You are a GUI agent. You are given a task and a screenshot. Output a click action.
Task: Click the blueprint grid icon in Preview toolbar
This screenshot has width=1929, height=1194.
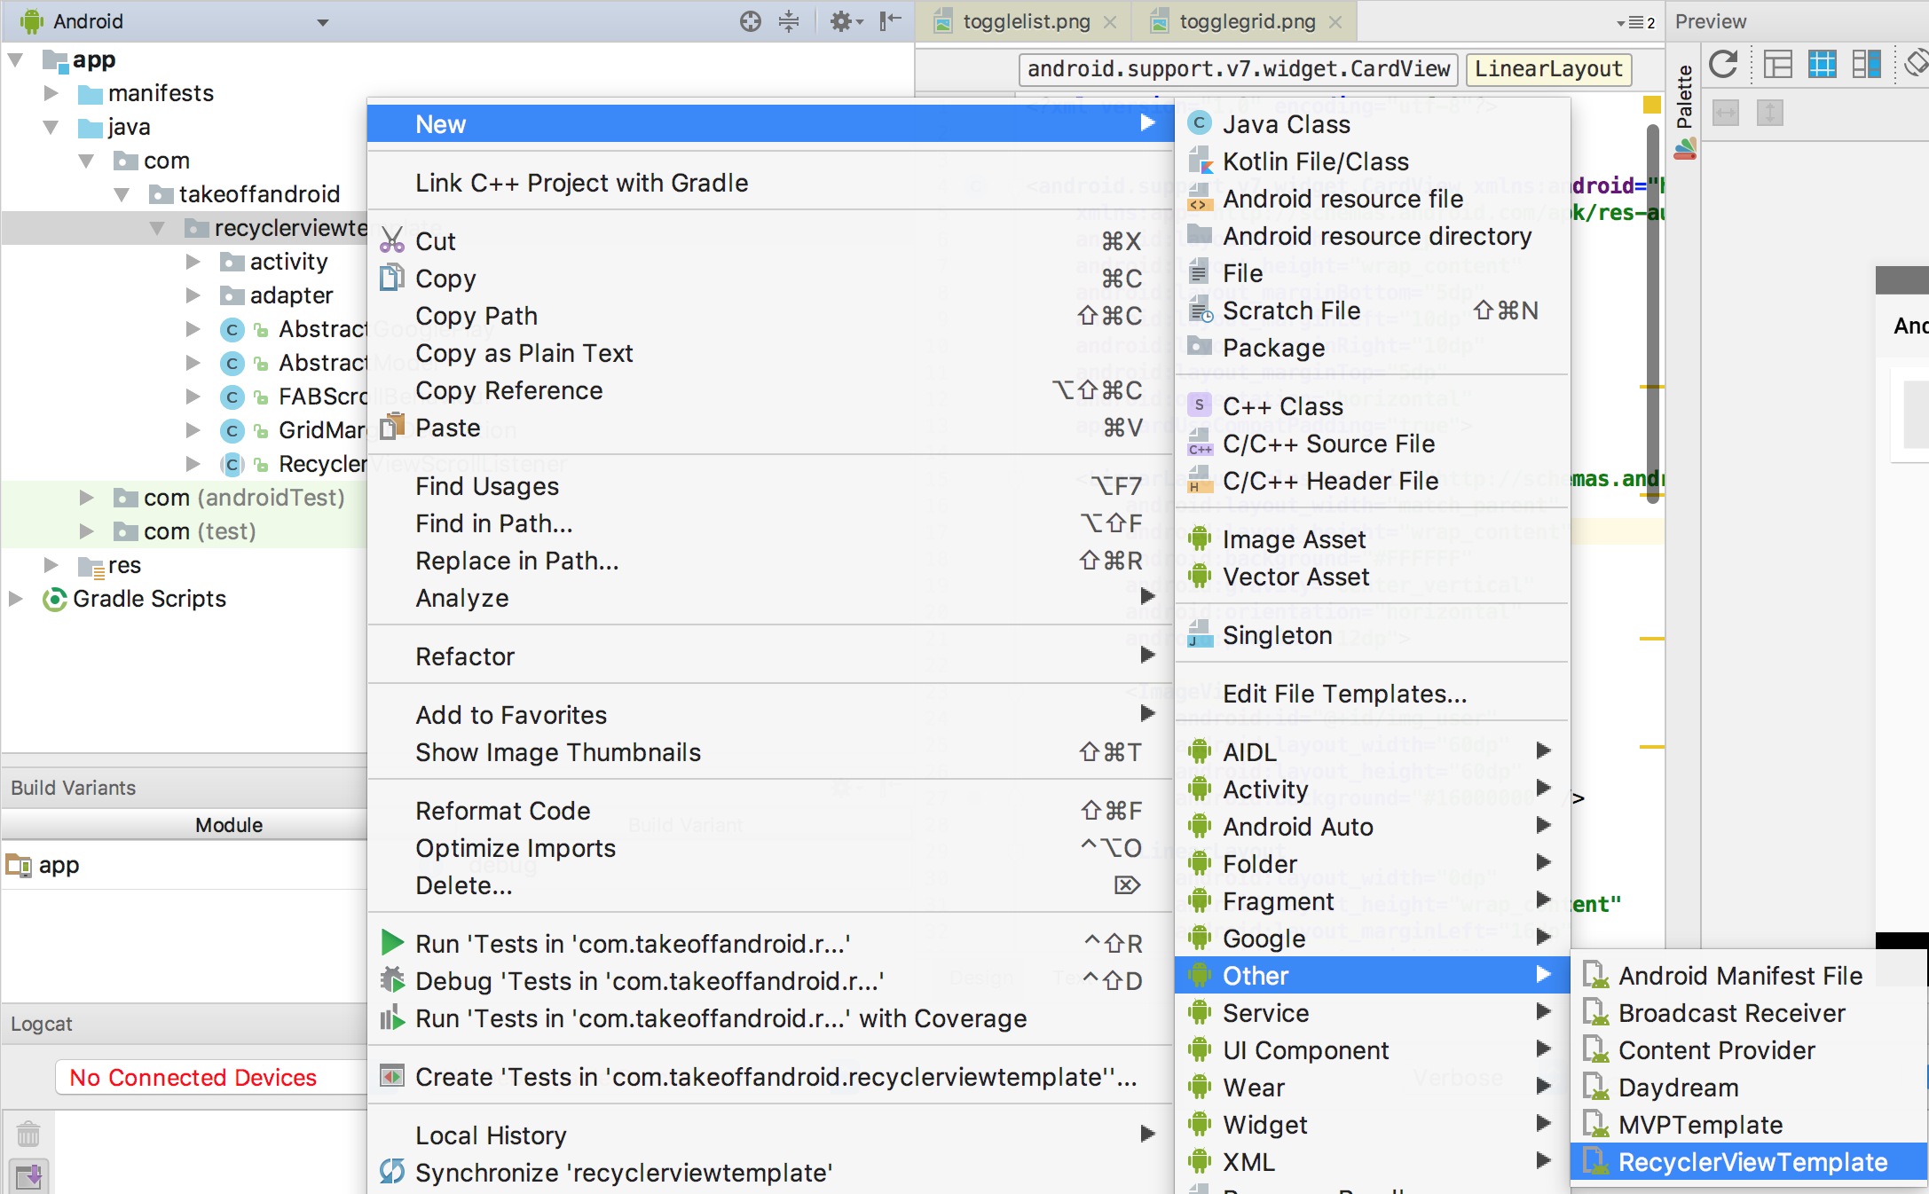[x=1822, y=64]
